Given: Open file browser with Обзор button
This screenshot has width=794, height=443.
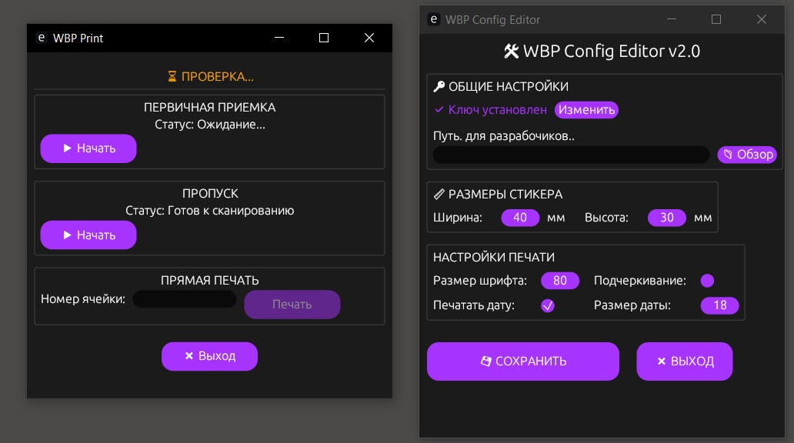Looking at the screenshot, I should coord(747,155).
